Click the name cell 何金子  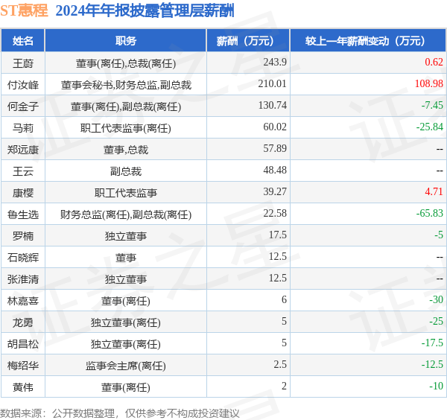[23, 106]
